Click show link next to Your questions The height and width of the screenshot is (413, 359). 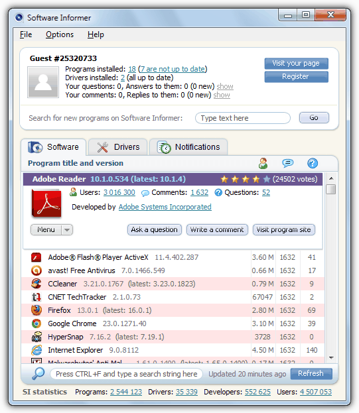pos(225,86)
